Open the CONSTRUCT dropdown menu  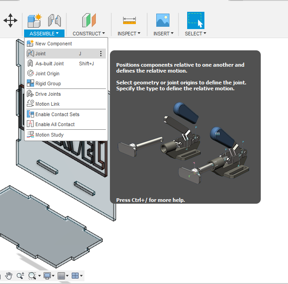point(89,34)
